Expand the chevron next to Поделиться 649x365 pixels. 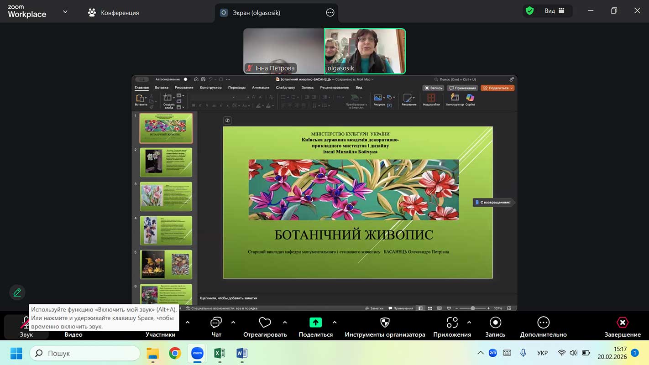coord(335,323)
